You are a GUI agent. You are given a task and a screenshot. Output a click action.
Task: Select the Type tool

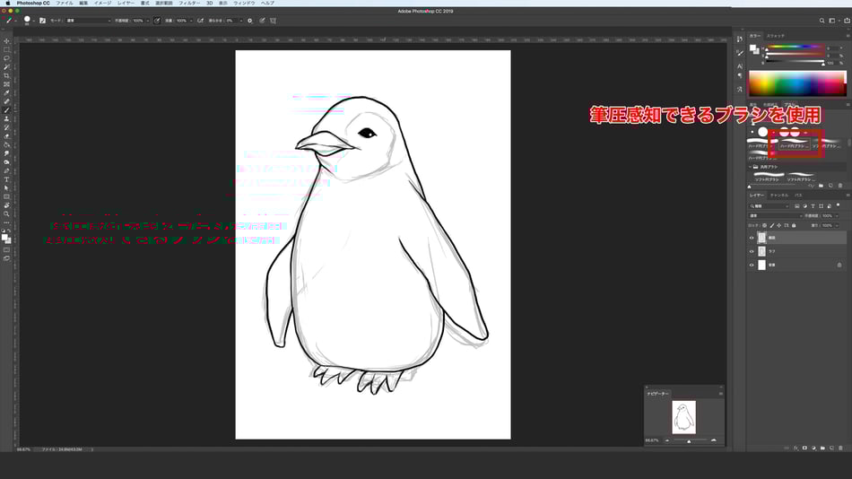pyautogui.click(x=6, y=179)
